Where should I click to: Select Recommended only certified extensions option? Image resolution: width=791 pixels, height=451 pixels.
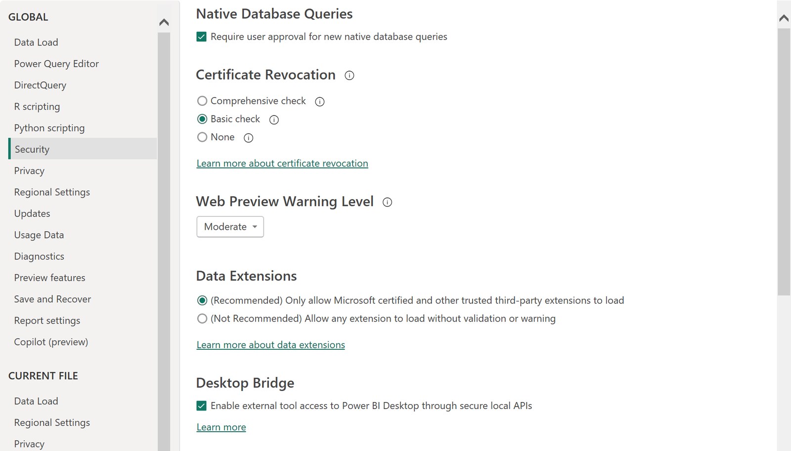pos(202,300)
